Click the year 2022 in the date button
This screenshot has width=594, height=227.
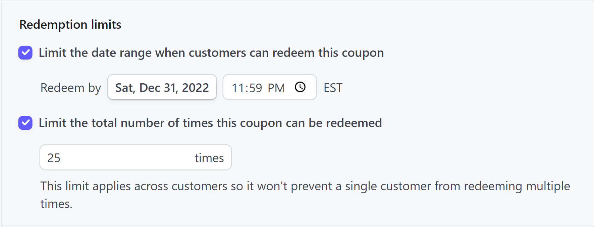(x=195, y=88)
